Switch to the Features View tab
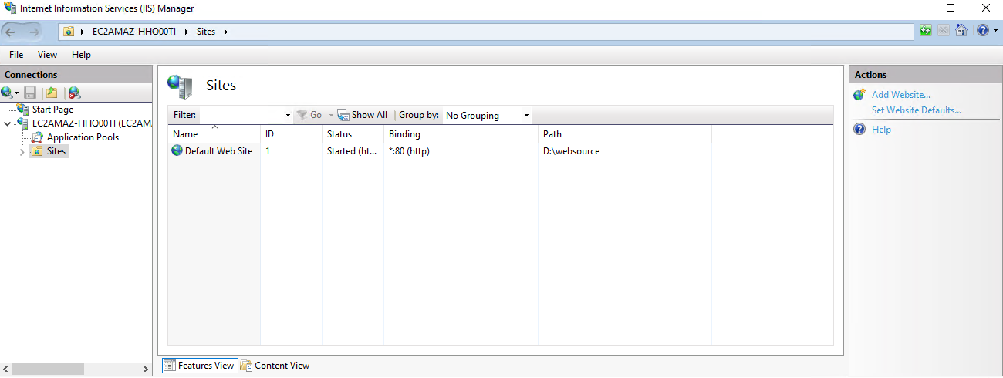Viewport: 1003px width, 378px height. [199, 366]
